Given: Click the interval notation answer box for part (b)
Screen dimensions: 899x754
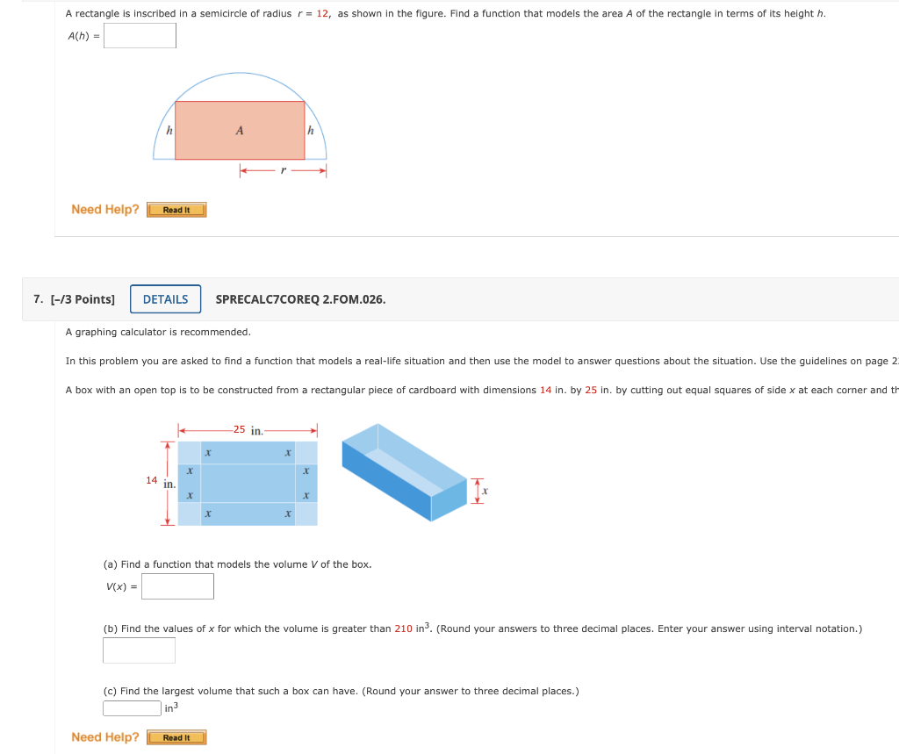Looking at the screenshot, I should [x=139, y=650].
